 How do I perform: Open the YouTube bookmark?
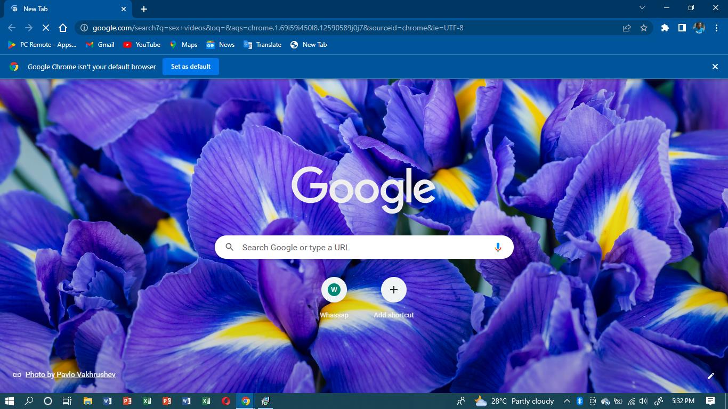click(142, 45)
